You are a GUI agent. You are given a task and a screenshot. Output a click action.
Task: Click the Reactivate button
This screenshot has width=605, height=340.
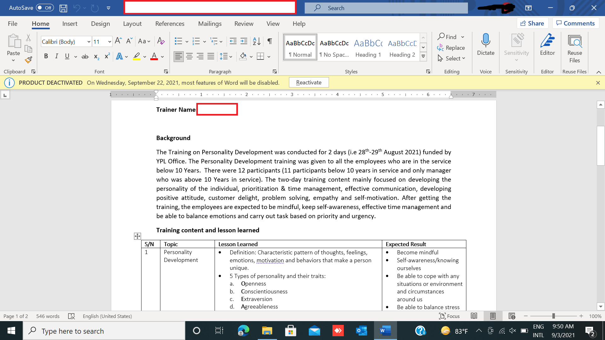tap(308, 82)
